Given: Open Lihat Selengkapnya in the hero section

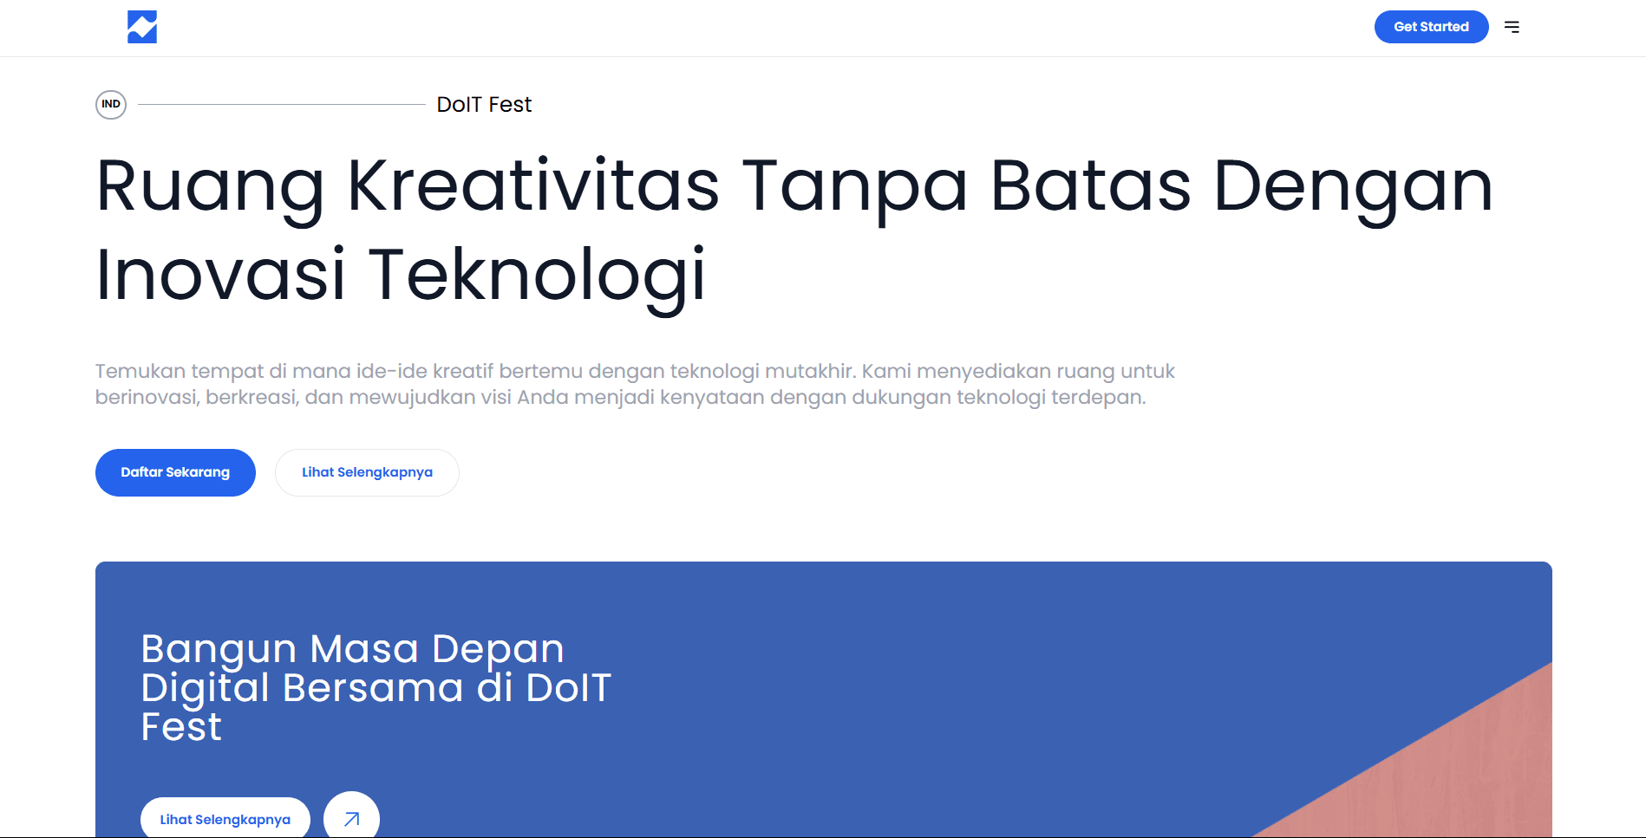Looking at the screenshot, I should tap(366, 472).
